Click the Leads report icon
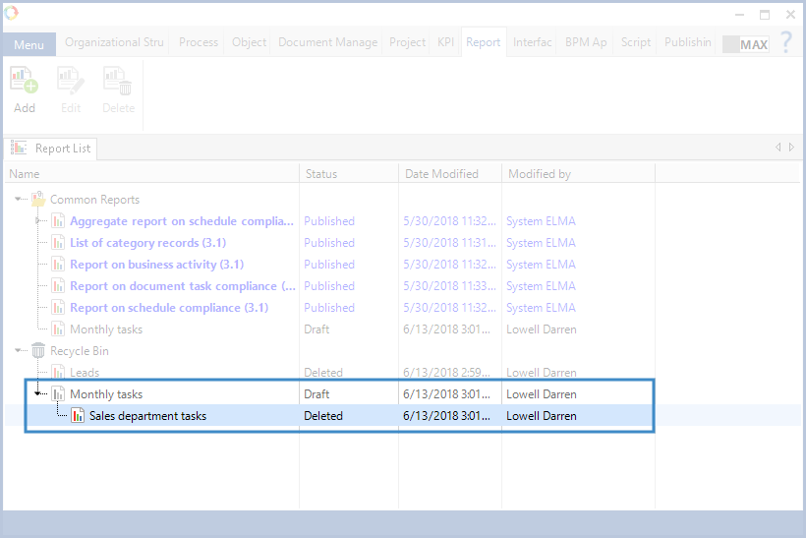The image size is (806, 538). 58,373
